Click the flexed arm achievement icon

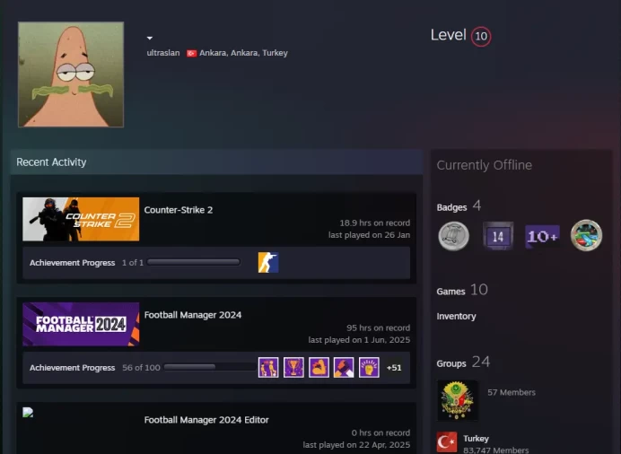319,367
